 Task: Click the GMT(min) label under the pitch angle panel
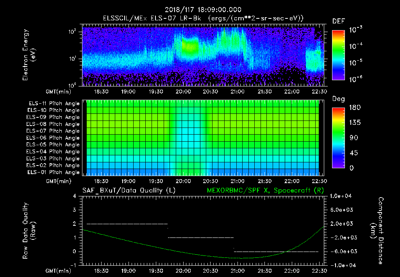tap(59, 182)
